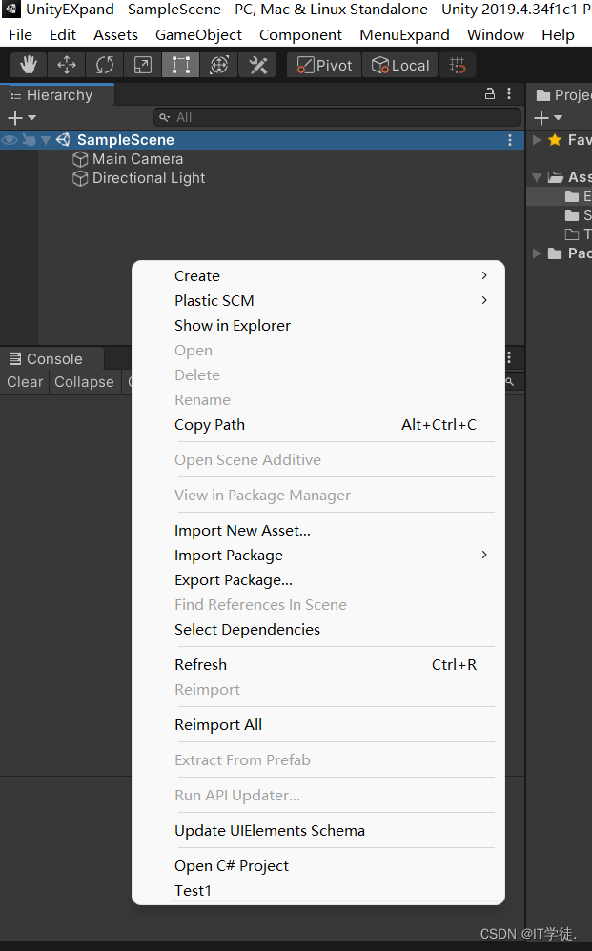
Task: Click the Clear button in Console
Action: click(25, 382)
